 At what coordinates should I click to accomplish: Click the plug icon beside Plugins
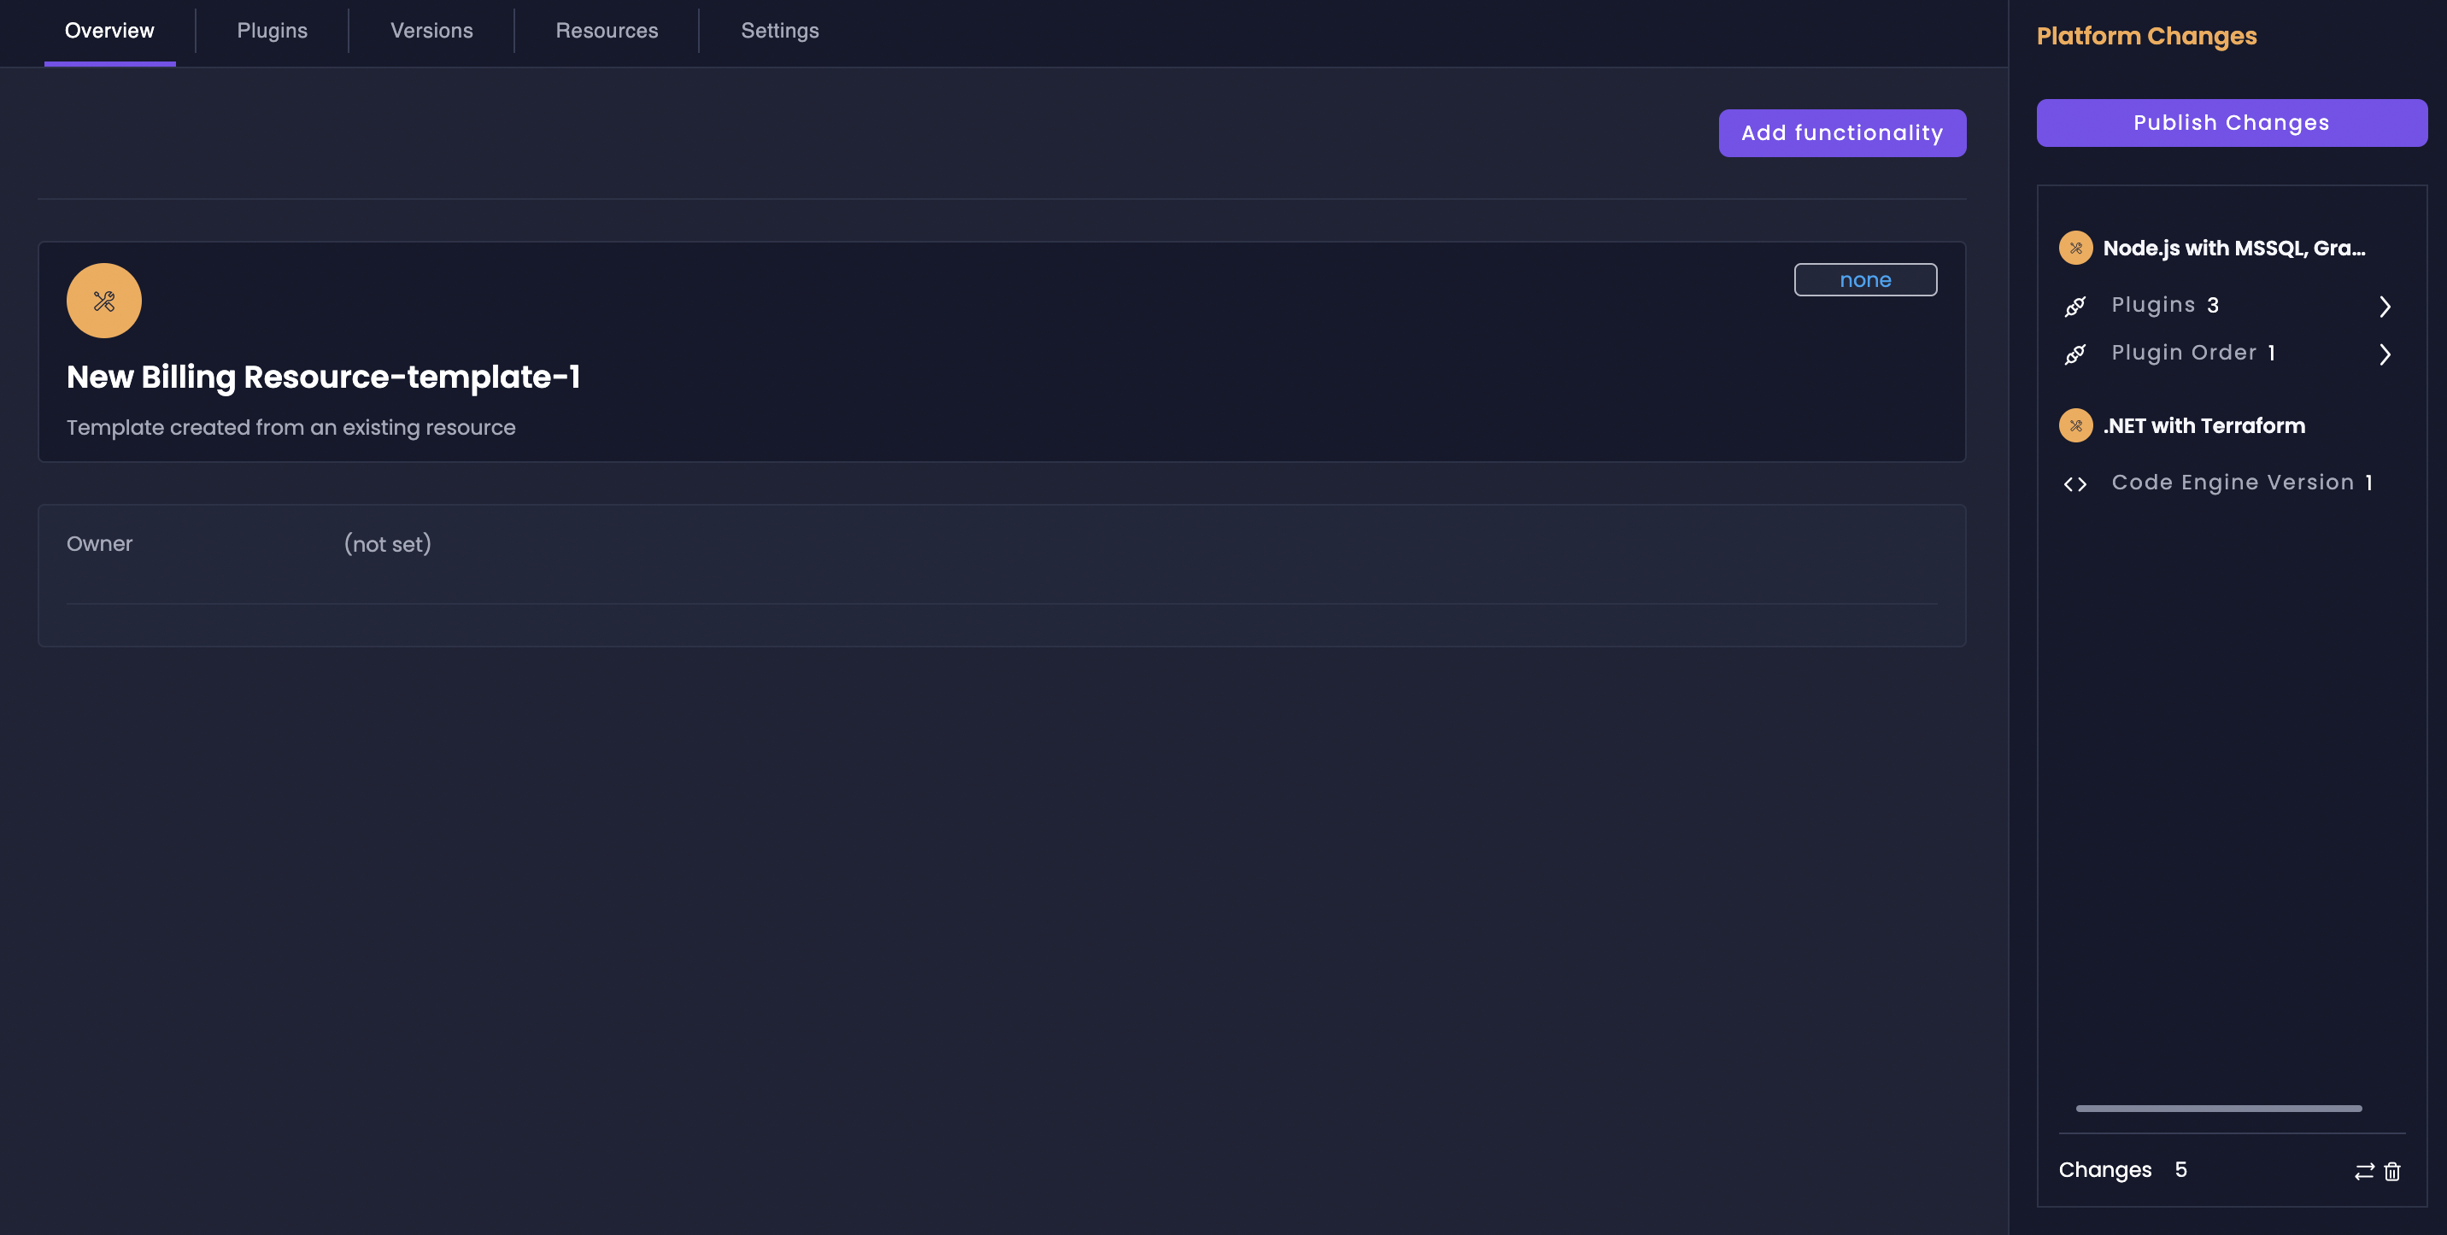[2074, 306]
